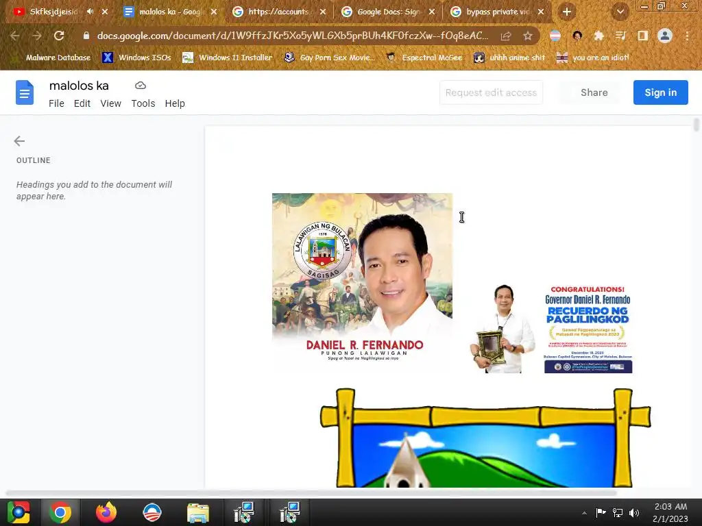Open the Windows ISOs bookmark
This screenshot has width=702, height=526.
click(136, 58)
